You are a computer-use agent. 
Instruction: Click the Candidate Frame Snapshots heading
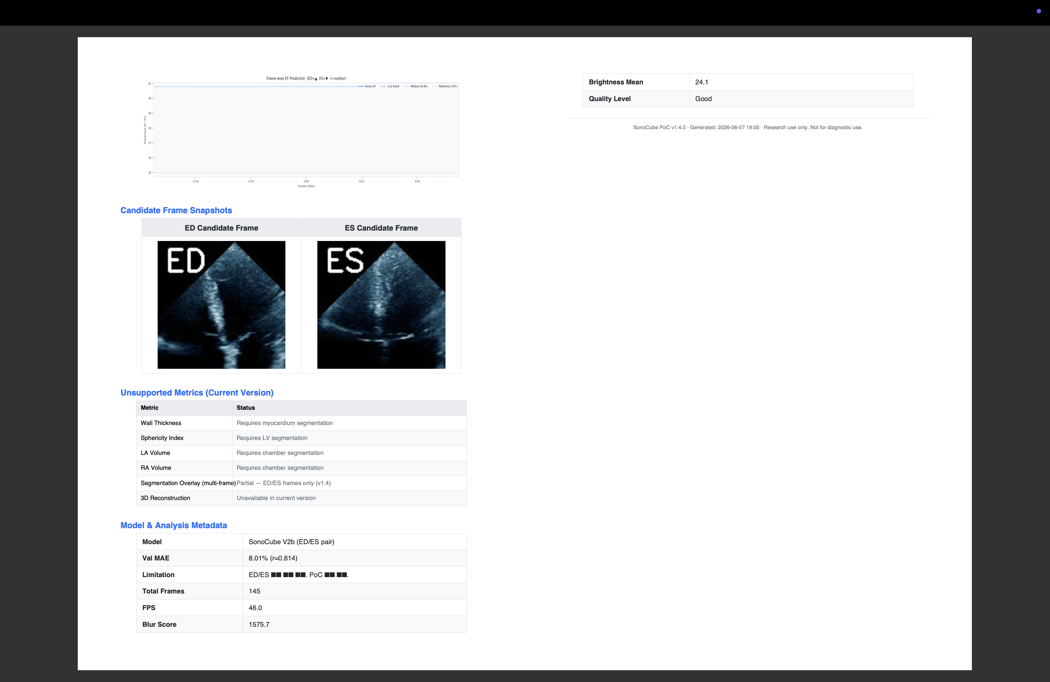click(176, 210)
